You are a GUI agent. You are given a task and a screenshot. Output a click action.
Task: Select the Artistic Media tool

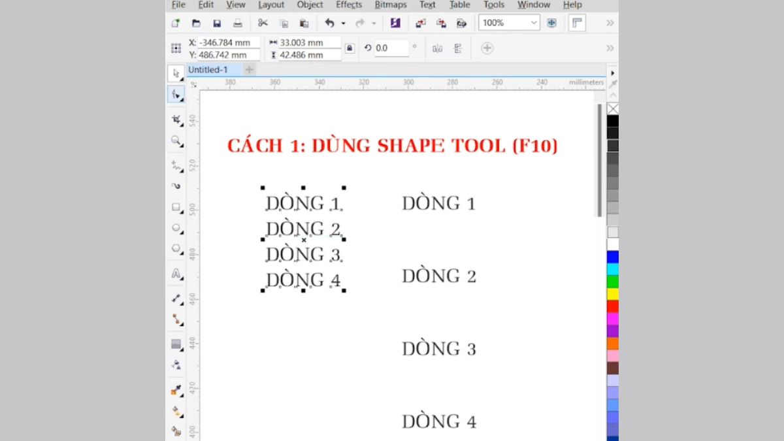click(176, 186)
